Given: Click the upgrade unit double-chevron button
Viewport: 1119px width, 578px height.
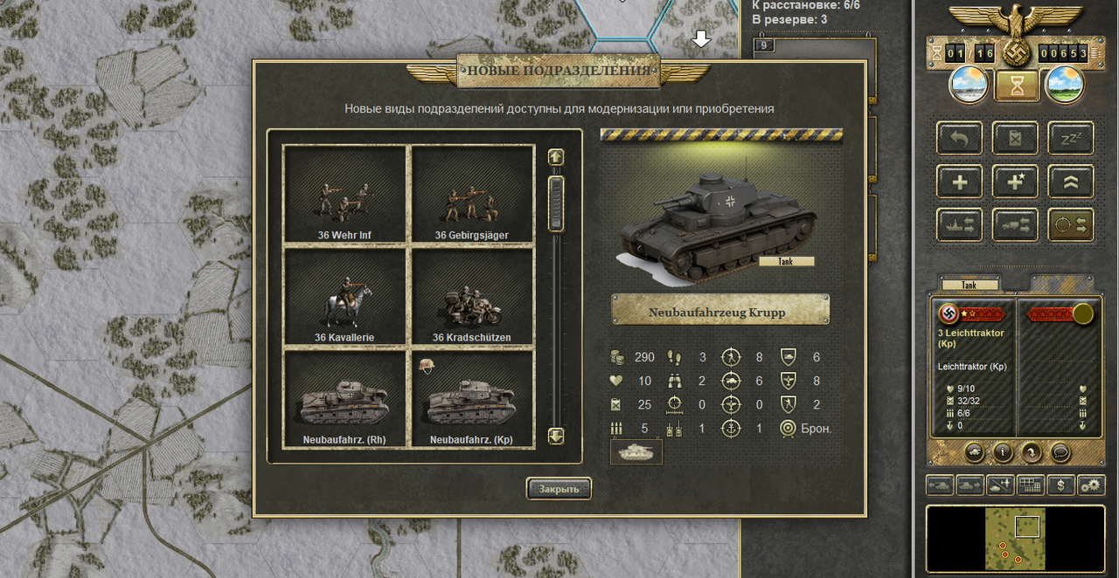Looking at the screenshot, I should tap(1071, 182).
